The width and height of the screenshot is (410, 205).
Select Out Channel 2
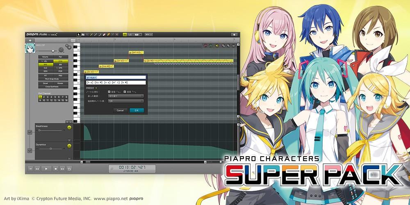44,97
